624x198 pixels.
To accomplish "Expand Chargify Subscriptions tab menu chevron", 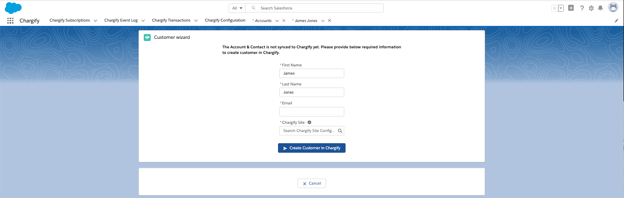I will click(x=95, y=21).
